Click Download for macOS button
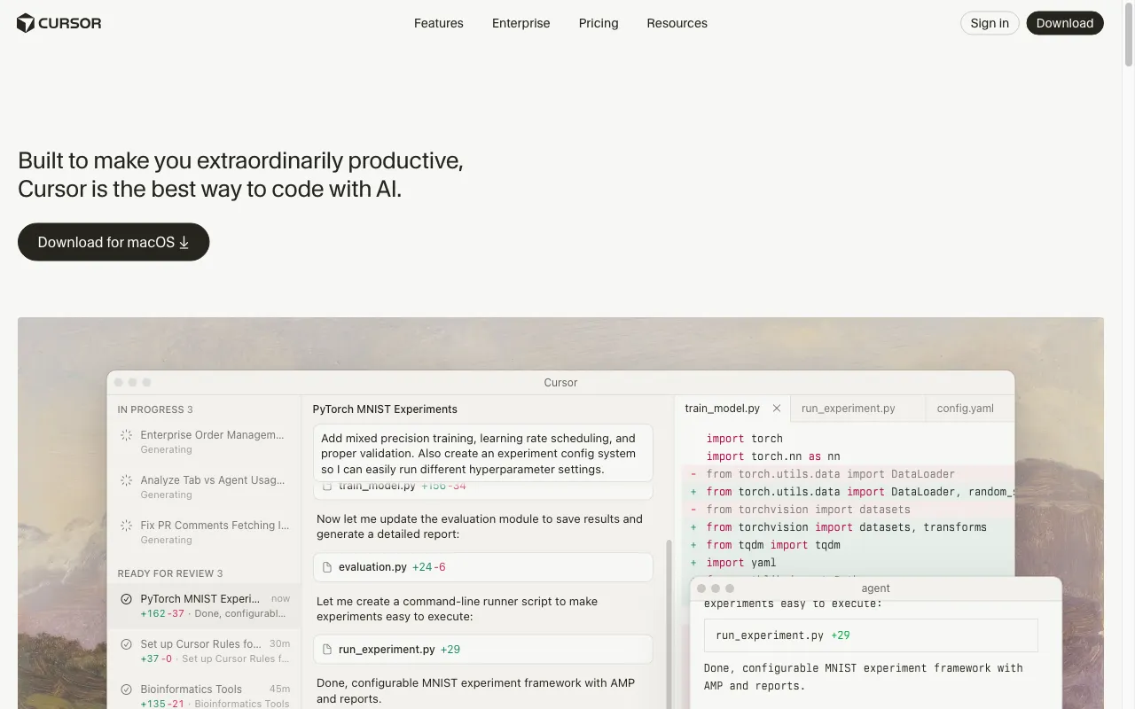This screenshot has width=1135, height=709. [x=113, y=242]
